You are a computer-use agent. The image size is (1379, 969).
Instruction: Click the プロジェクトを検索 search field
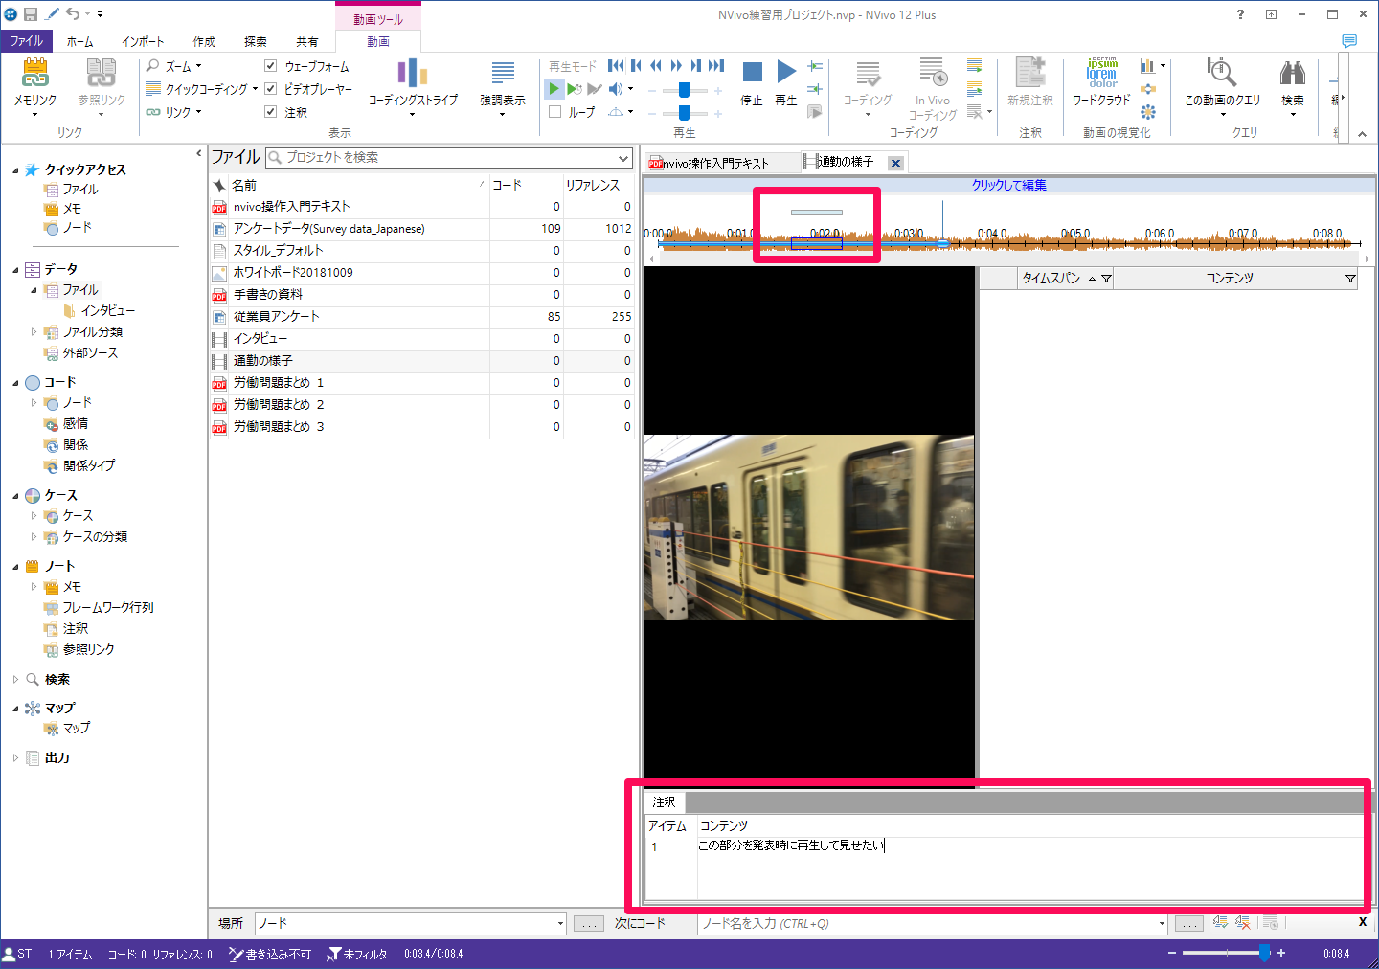450,157
